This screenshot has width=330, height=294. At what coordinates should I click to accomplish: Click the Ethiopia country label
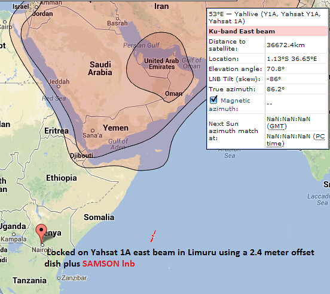tap(62, 178)
